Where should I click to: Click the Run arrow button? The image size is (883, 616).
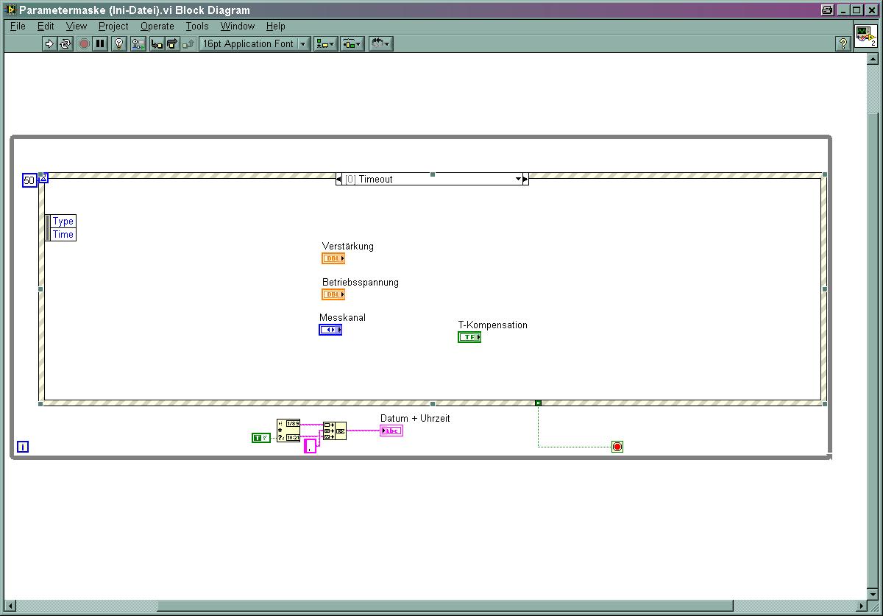coord(49,44)
